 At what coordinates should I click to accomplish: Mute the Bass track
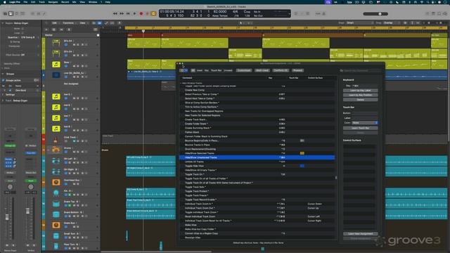74,66
